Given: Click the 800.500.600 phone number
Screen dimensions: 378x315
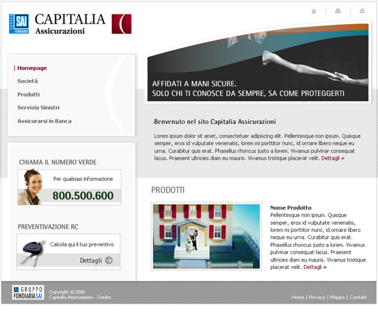Looking at the screenshot, I should point(83,195).
